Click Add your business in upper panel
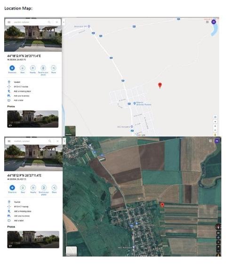Viewport: 231px width, 265px height. tap(33, 96)
